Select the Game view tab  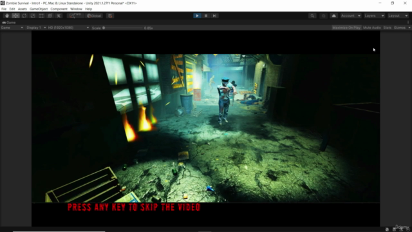(9, 23)
